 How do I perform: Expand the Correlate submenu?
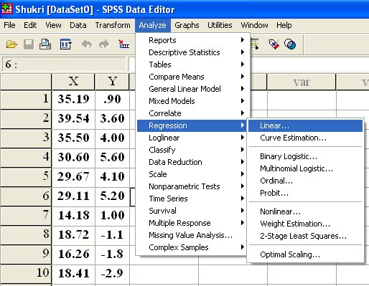192,113
